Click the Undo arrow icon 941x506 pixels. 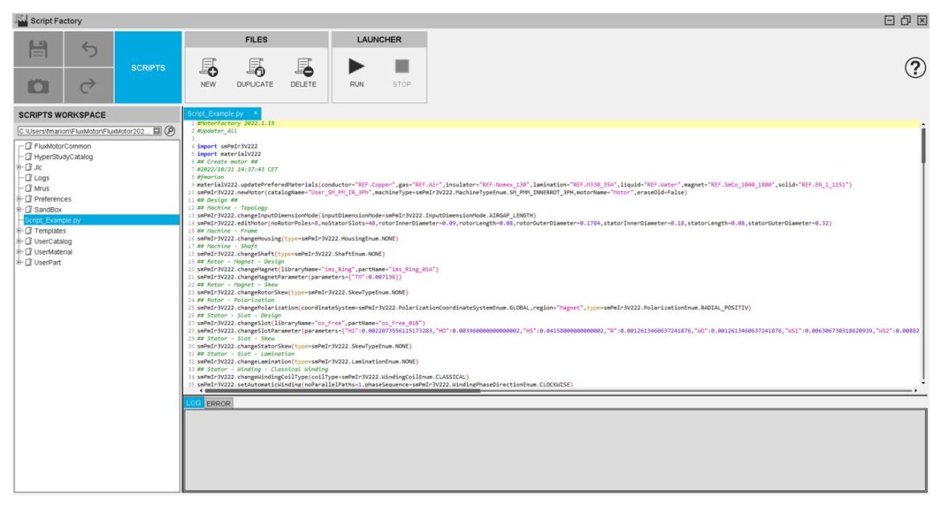click(89, 50)
